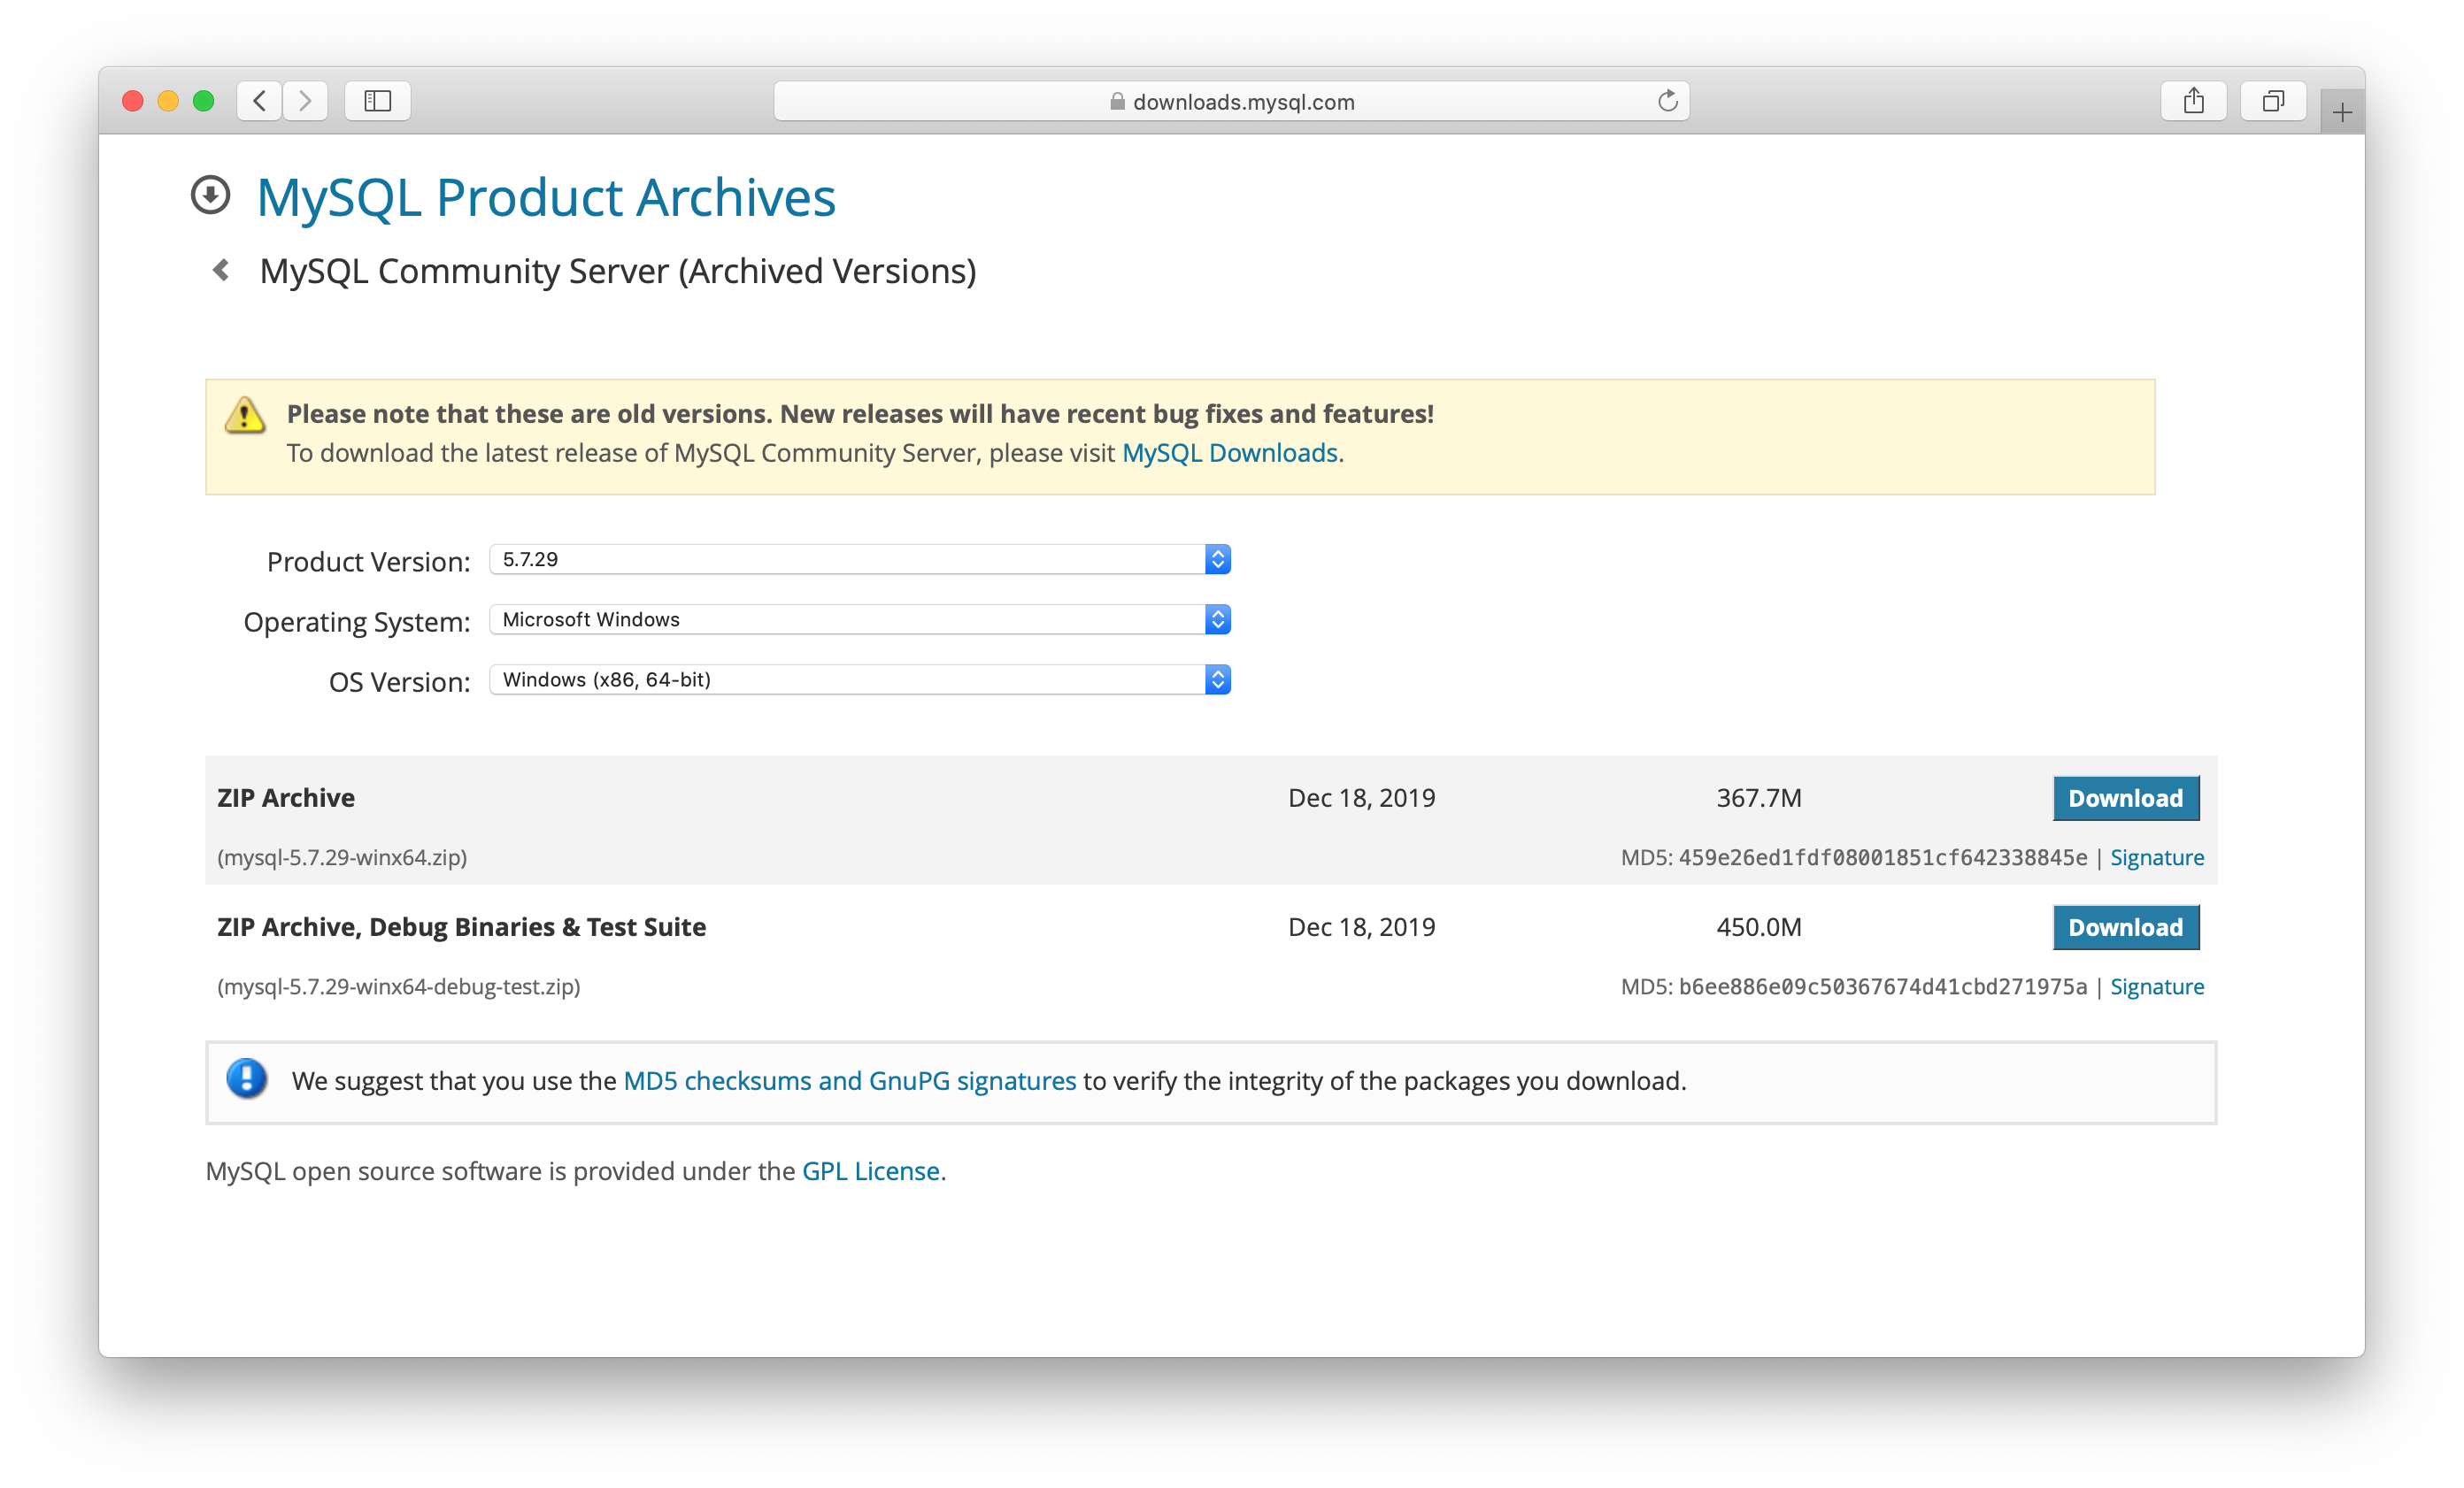This screenshot has height=1488, width=2464.
Task: Open the Operating System dropdown
Action: point(859,619)
